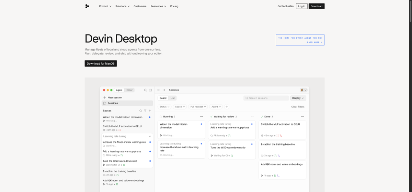Click the green PR icon on the warmup phase card

tap(229, 136)
